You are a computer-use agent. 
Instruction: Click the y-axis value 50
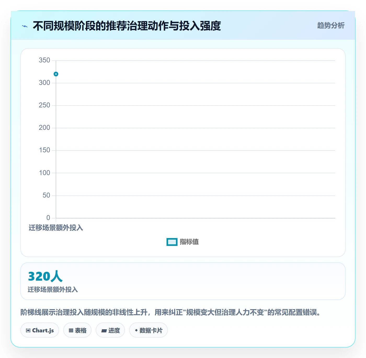(46, 195)
